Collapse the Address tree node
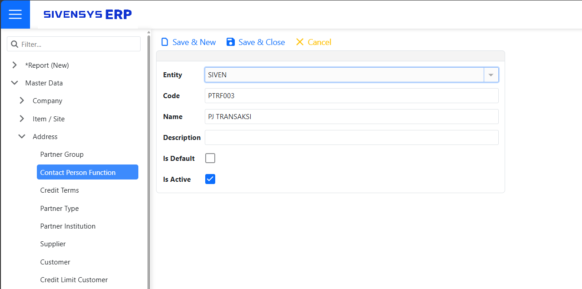This screenshot has width=582, height=289. (x=22, y=137)
